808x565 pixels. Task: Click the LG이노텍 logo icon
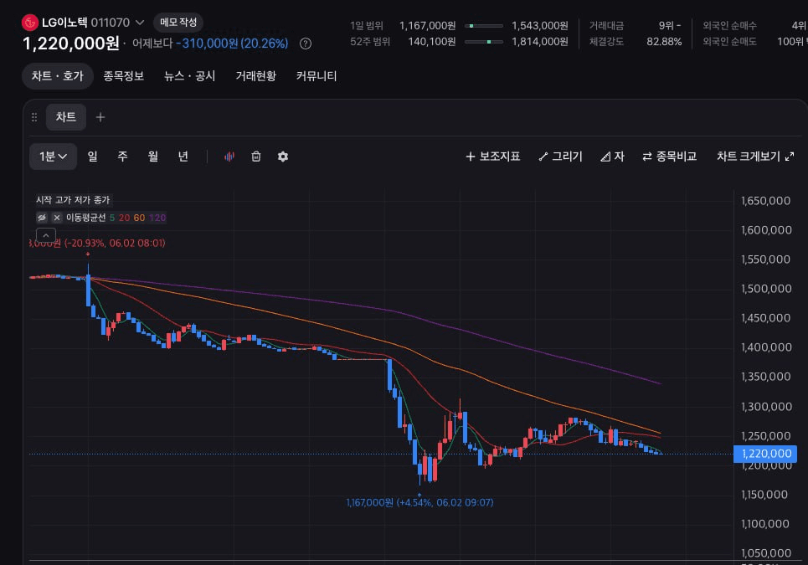pos(30,23)
